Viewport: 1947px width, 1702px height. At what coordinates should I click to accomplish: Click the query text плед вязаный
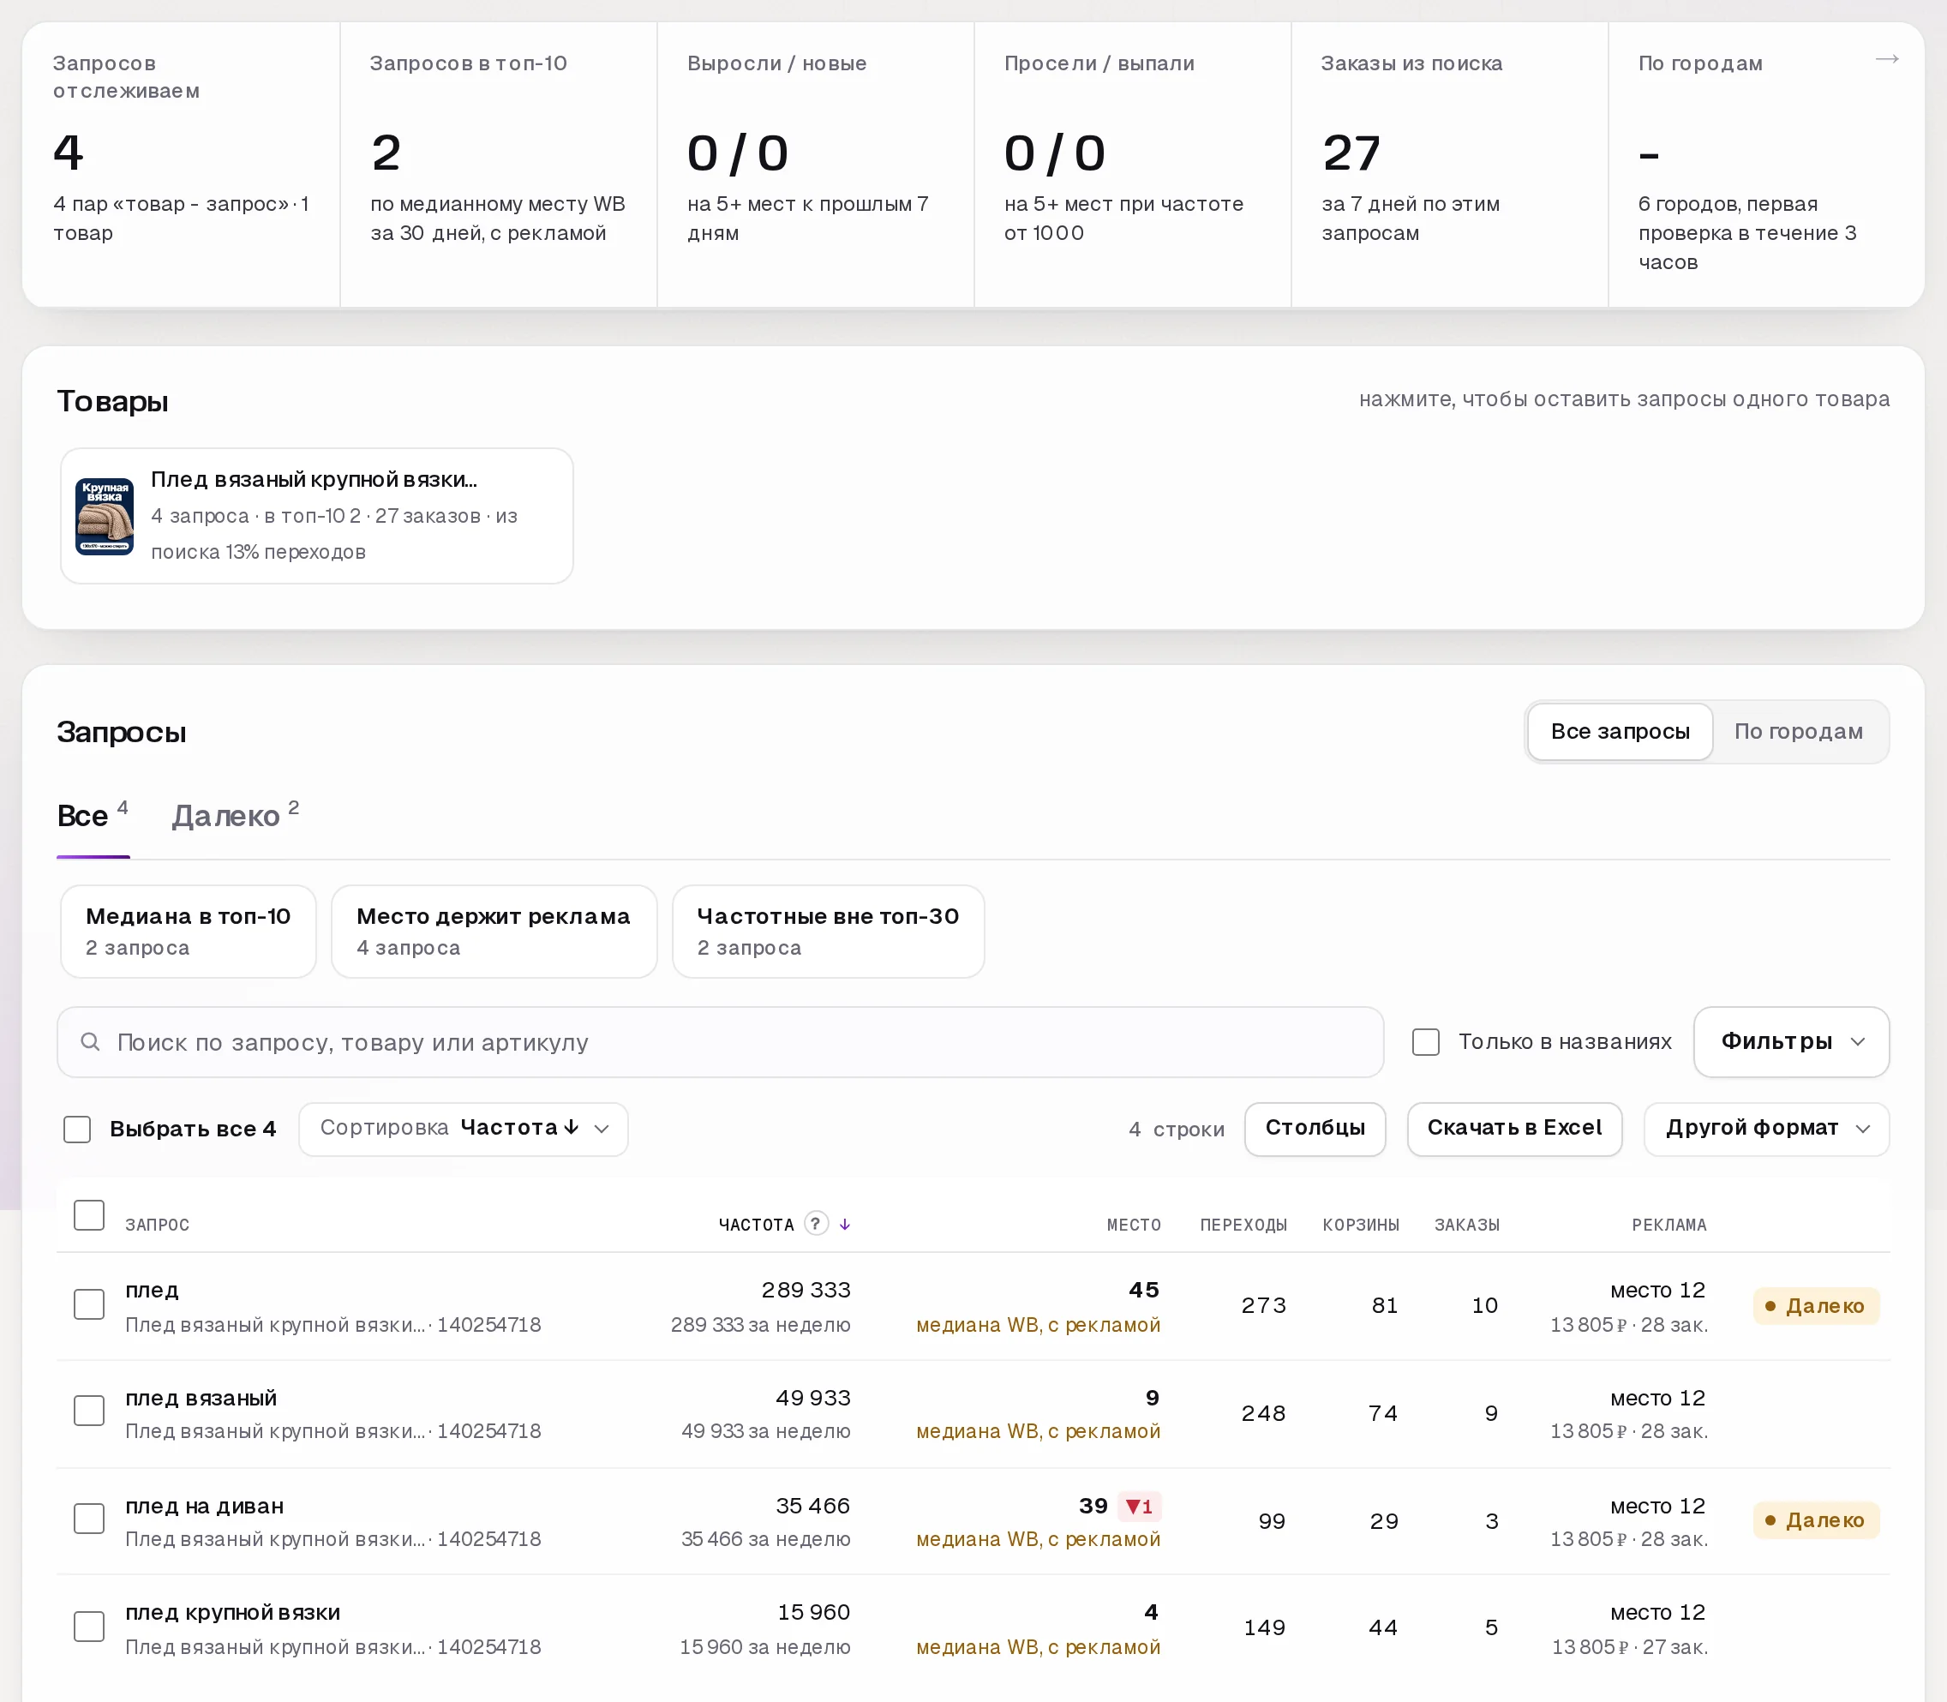click(x=201, y=1398)
